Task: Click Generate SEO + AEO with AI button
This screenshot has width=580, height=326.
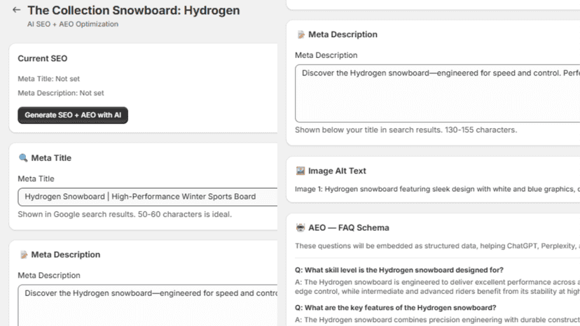Action: [x=73, y=115]
